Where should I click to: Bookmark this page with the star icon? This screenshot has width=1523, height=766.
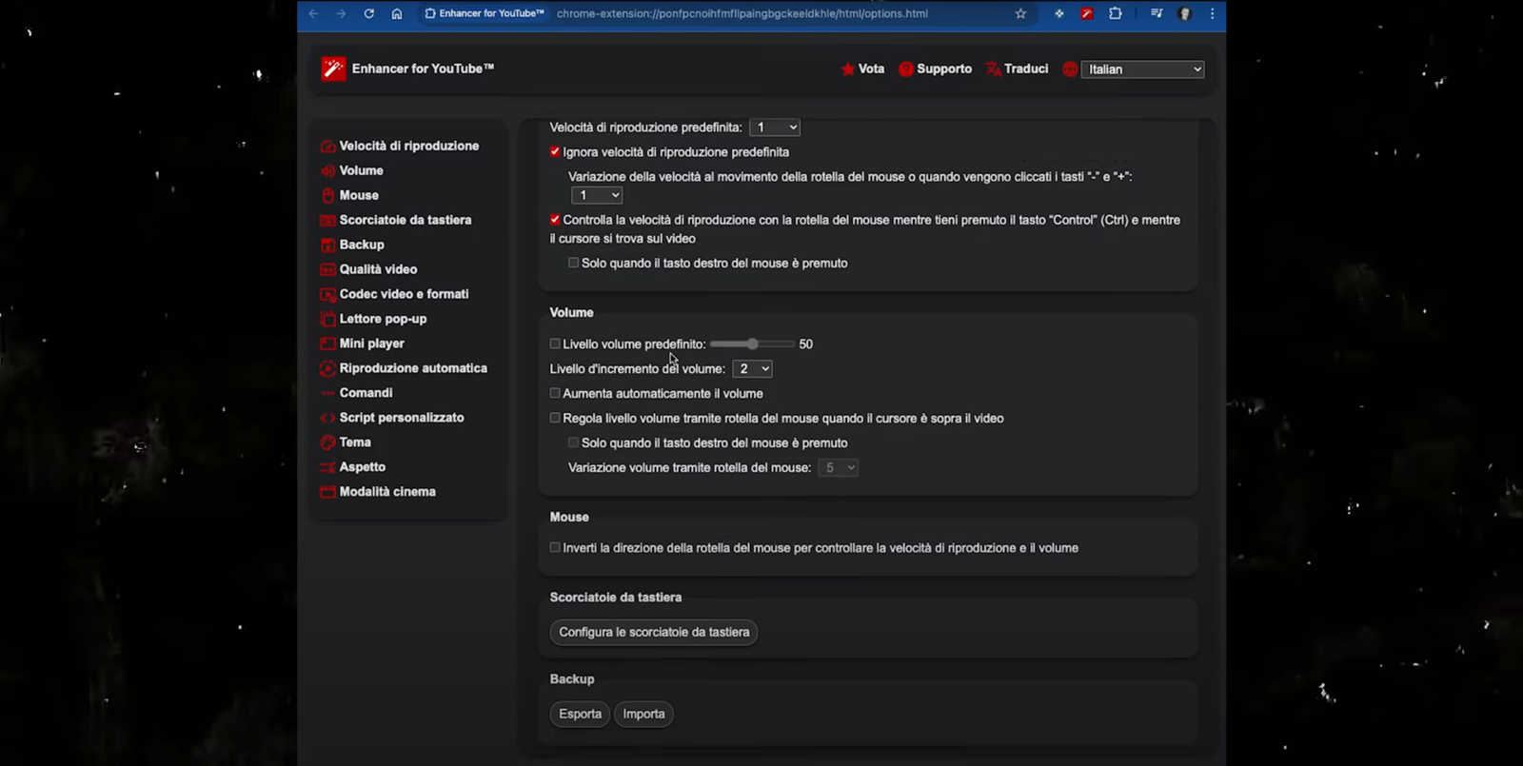(1020, 14)
